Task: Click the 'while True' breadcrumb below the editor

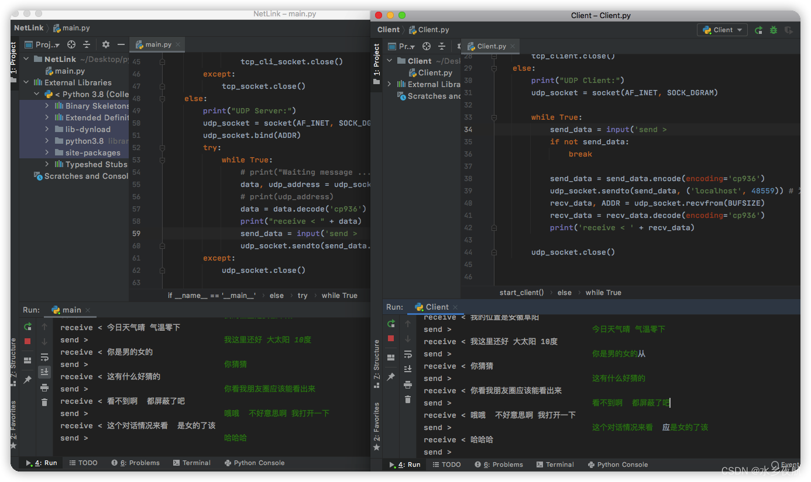Action: 339,296
